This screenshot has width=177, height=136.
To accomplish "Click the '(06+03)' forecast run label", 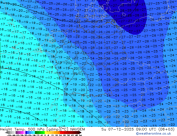I will point(166,129).
